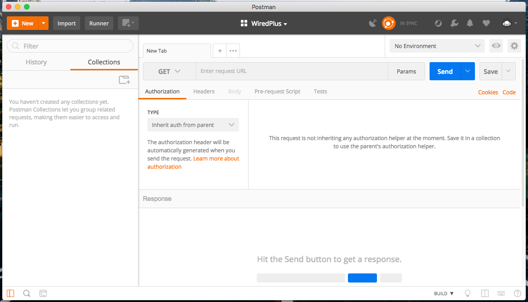Toggle environment quick look eye icon
This screenshot has height=302, width=528.
tap(496, 46)
